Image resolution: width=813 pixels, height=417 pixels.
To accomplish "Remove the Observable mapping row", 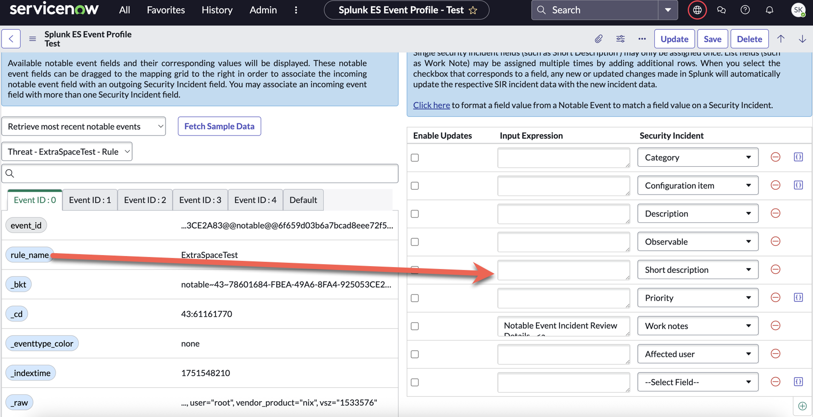I will coord(775,242).
